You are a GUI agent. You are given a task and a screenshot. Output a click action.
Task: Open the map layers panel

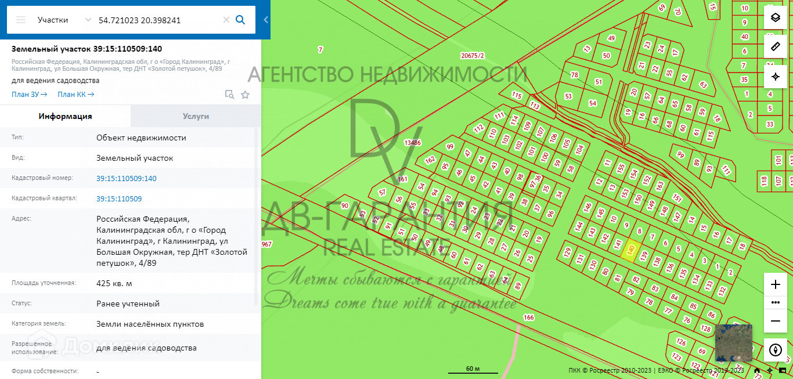tap(775, 17)
